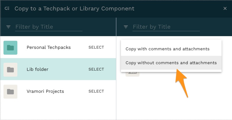Focus the right Filter by Title field
232x120 pixels.
[166, 27]
